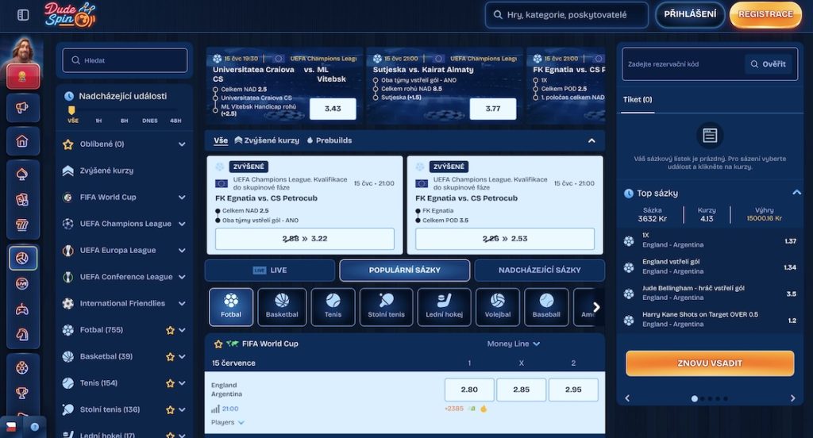Switch to the Nadcházející sázky tab
The width and height of the screenshot is (813, 438).
click(x=539, y=270)
